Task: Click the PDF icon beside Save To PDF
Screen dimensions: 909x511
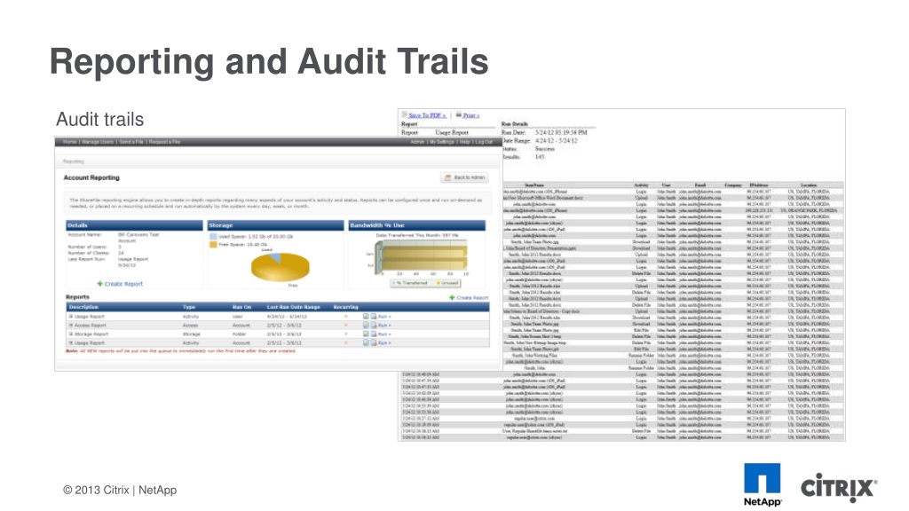Action: point(405,114)
